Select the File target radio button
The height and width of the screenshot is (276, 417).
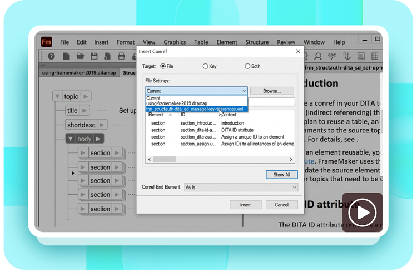[163, 66]
